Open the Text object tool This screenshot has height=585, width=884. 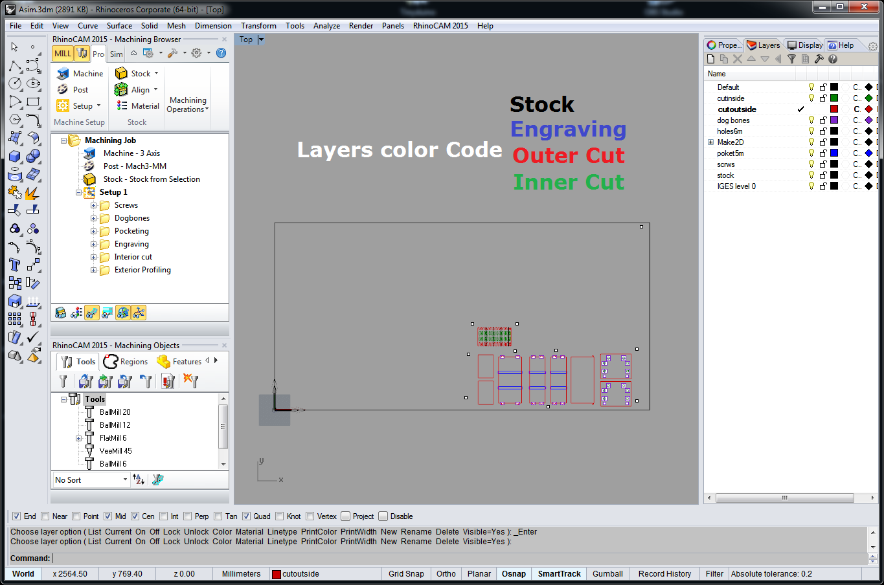click(x=15, y=265)
